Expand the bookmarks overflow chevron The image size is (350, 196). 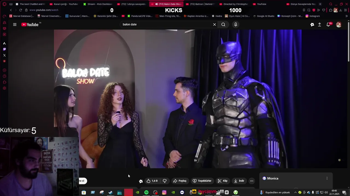pyautogui.click(x=347, y=16)
